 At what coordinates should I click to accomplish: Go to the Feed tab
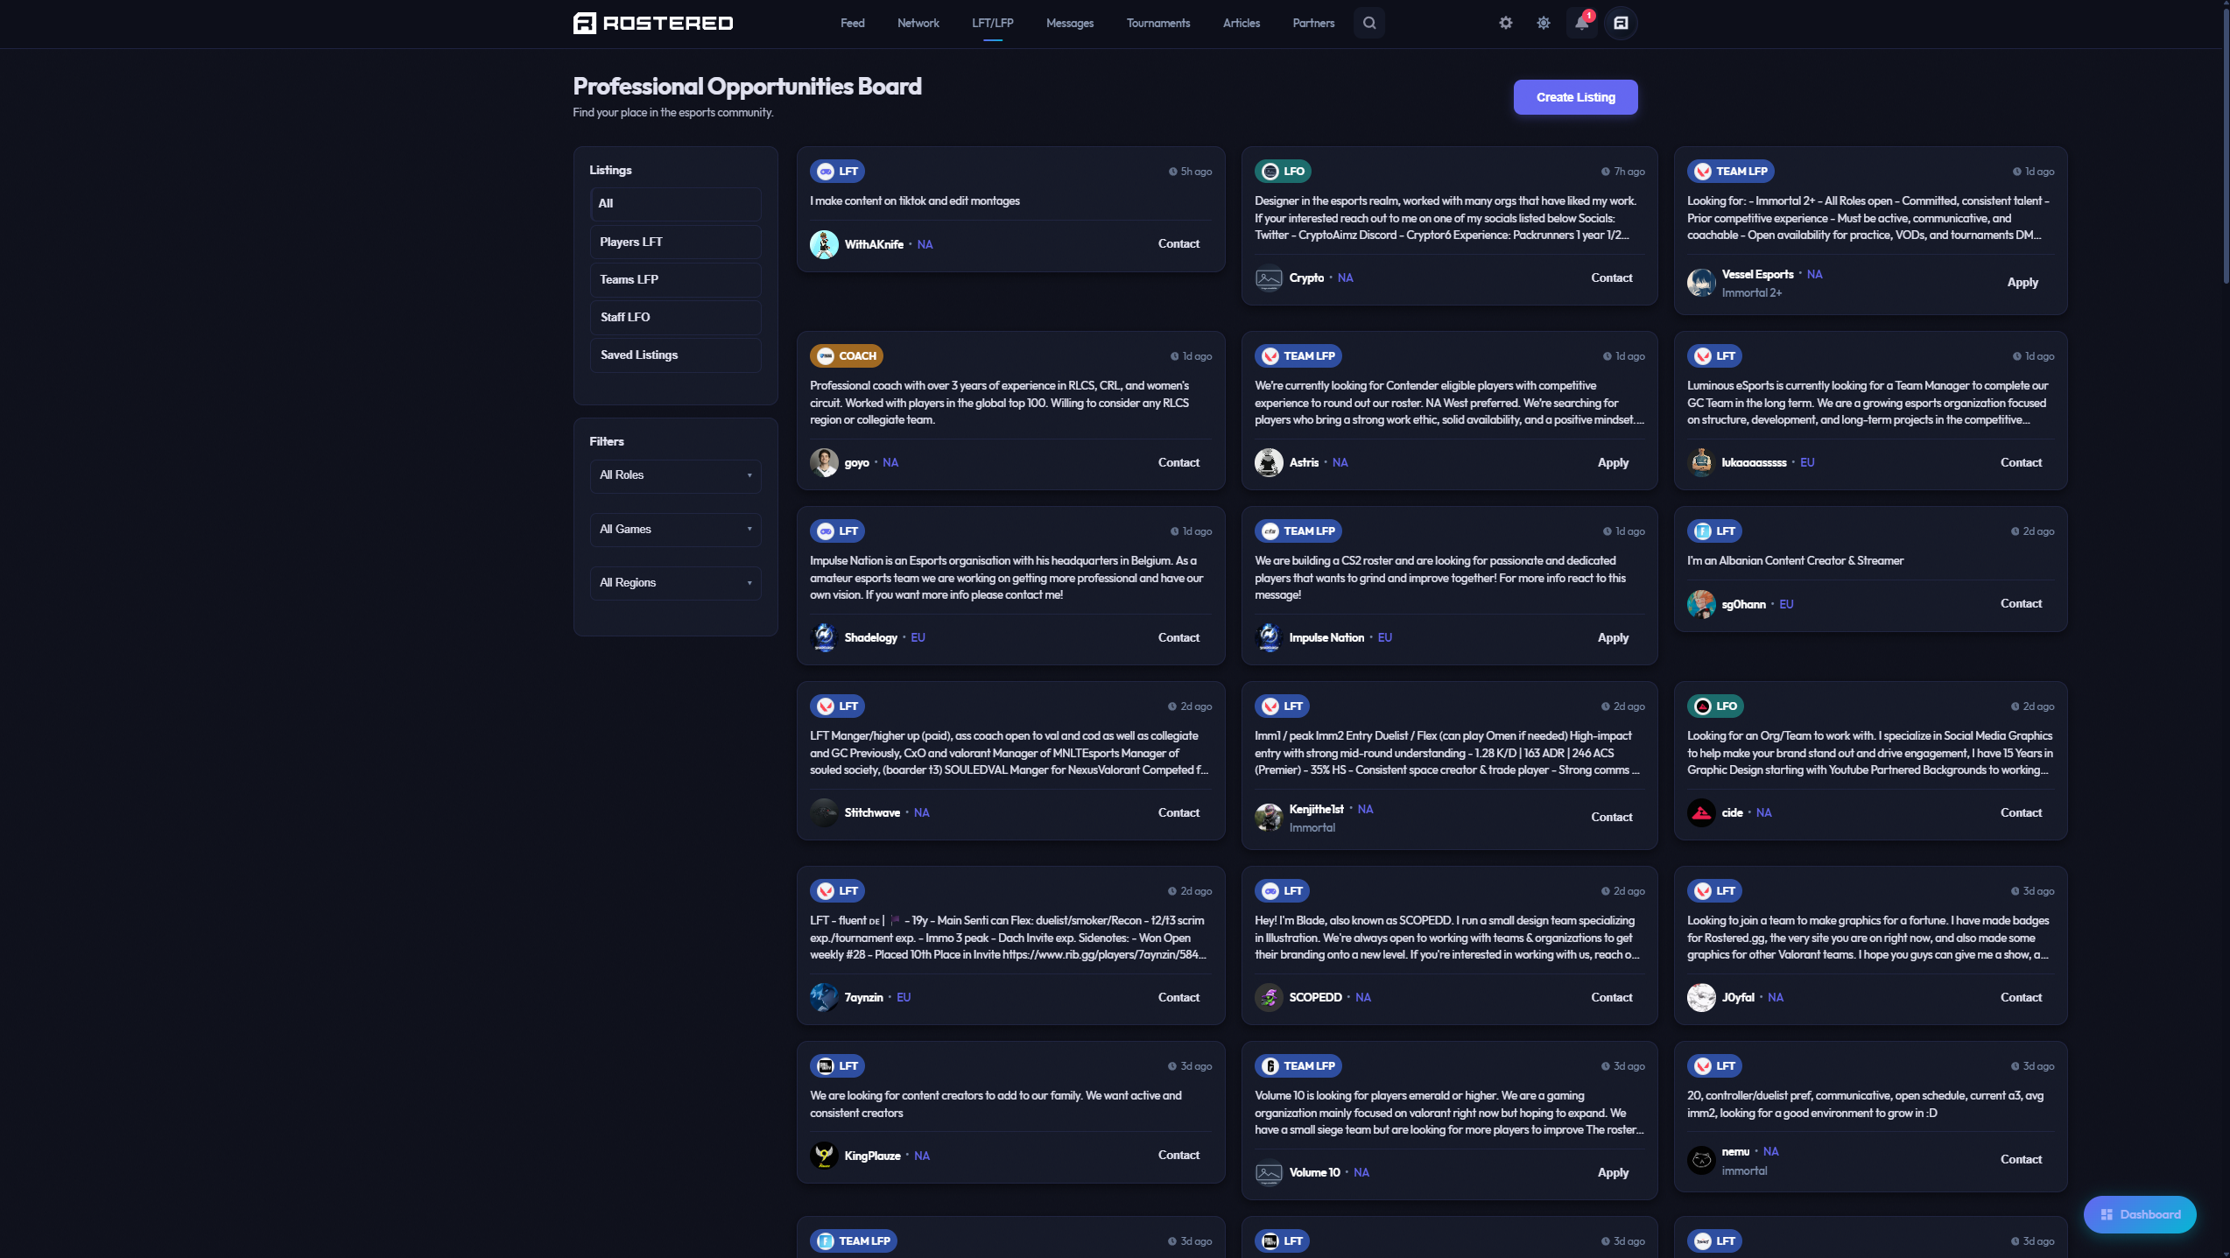tap(852, 24)
